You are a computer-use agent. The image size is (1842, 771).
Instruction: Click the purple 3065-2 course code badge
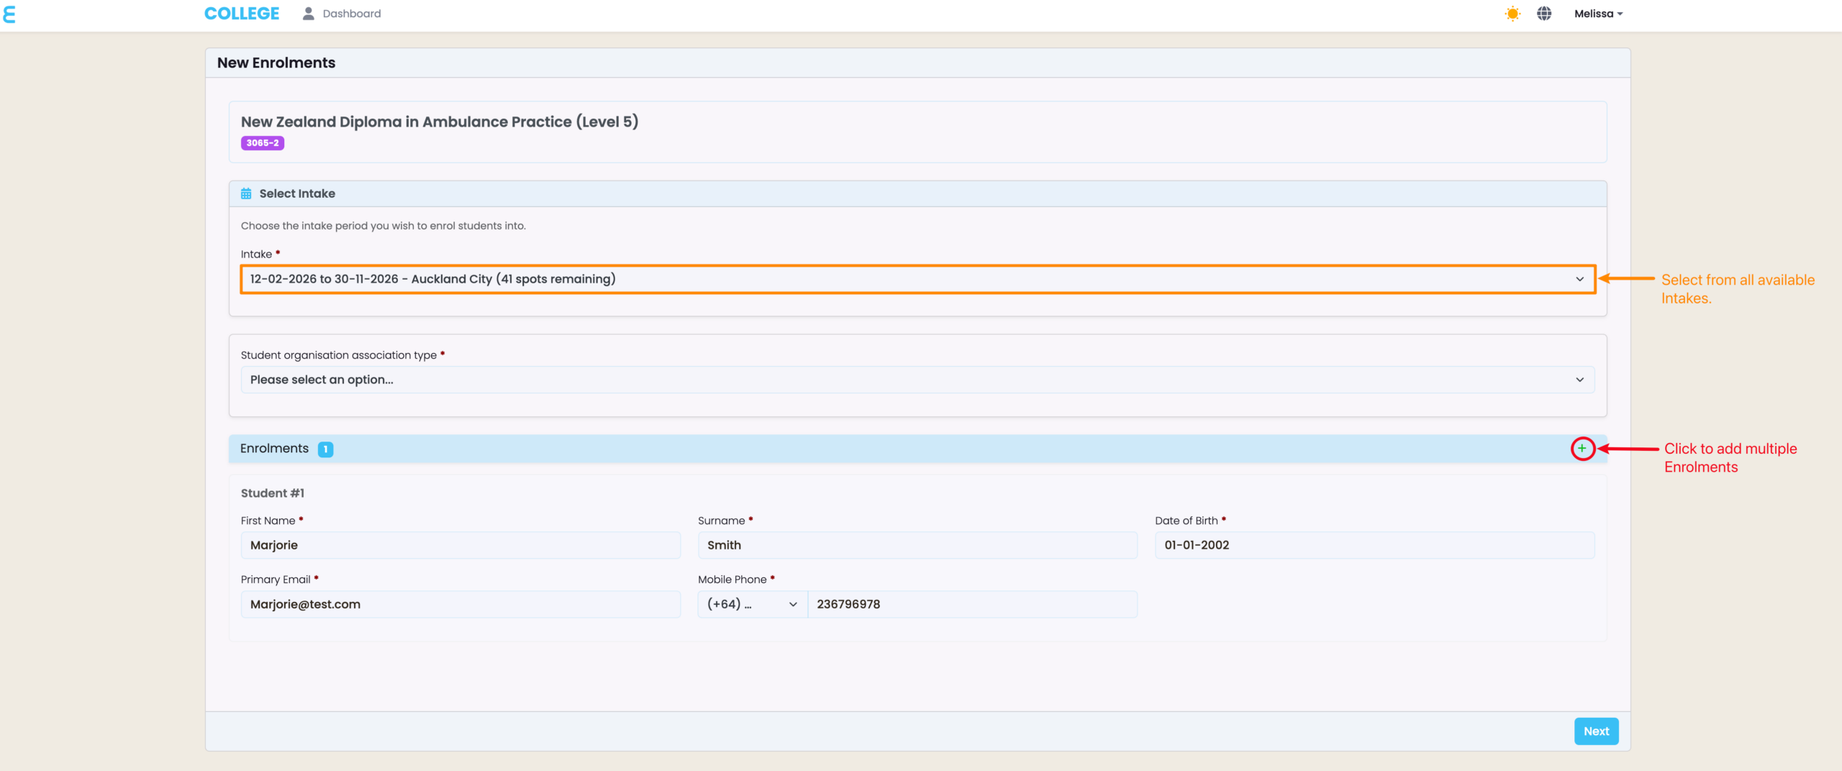(x=263, y=143)
